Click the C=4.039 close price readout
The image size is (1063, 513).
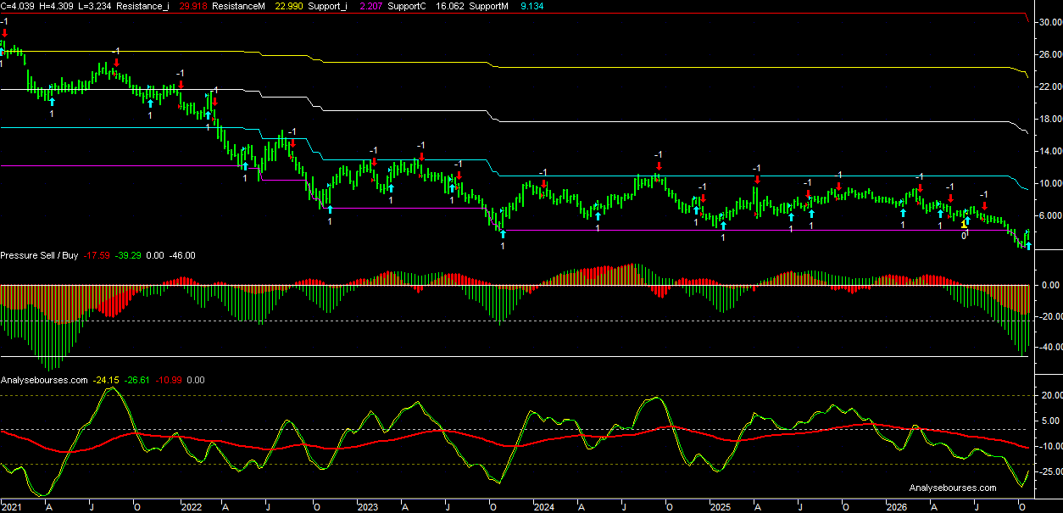(19, 6)
